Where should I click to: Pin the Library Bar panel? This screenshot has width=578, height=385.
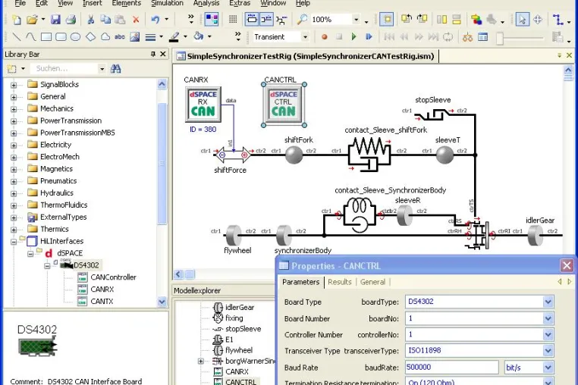[153, 54]
